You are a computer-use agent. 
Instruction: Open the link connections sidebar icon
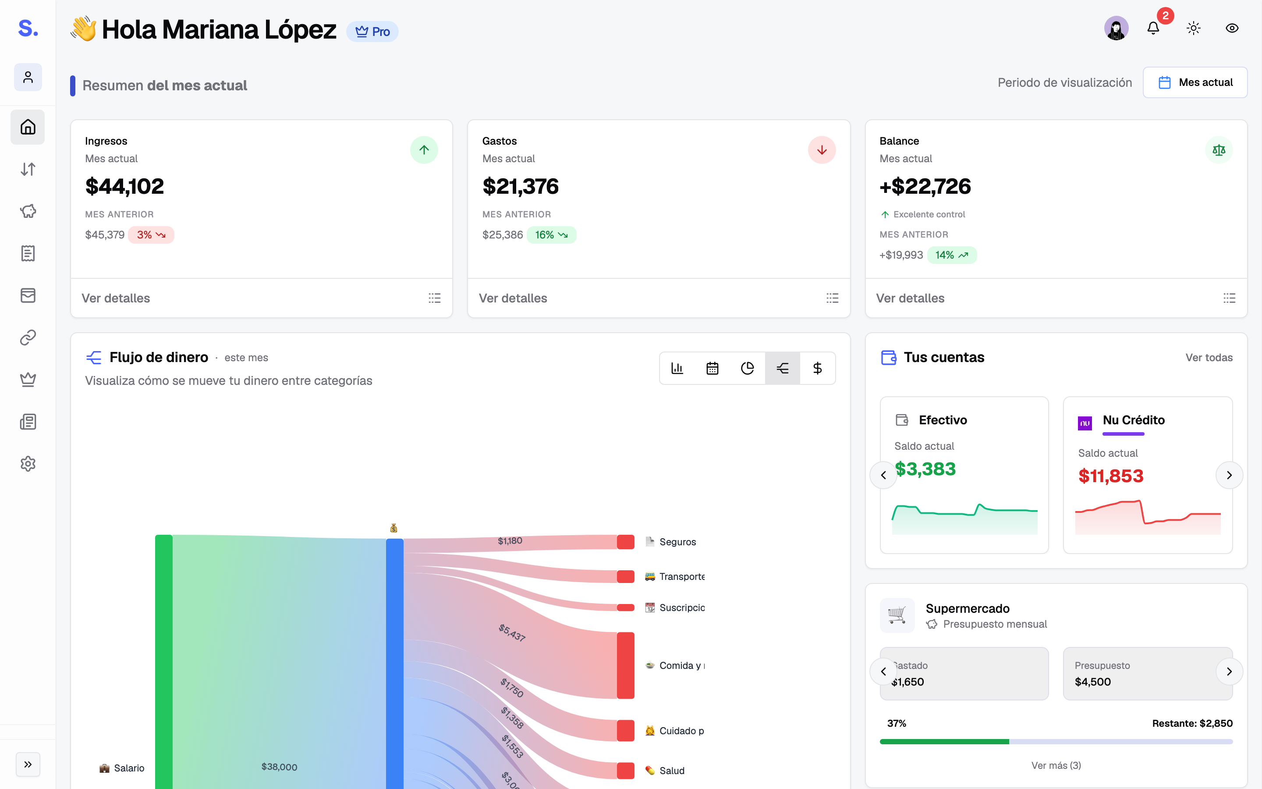[28, 338]
